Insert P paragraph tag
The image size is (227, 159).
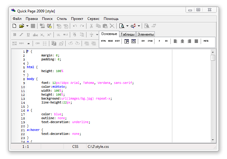pos(159,41)
